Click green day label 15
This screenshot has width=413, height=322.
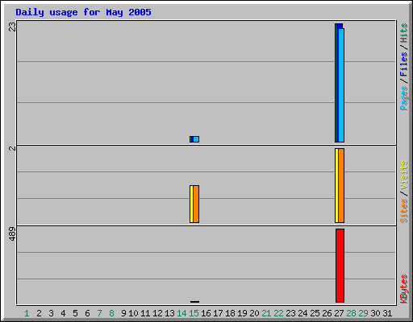(194, 313)
